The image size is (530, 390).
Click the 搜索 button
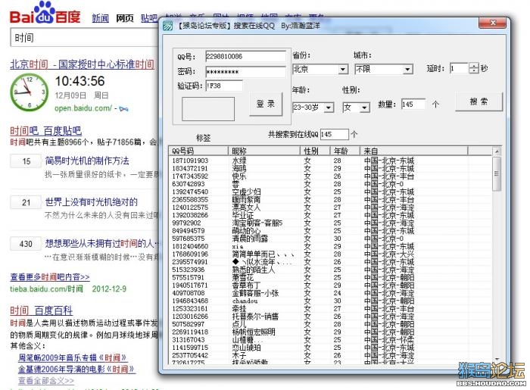pyautogui.click(x=479, y=101)
